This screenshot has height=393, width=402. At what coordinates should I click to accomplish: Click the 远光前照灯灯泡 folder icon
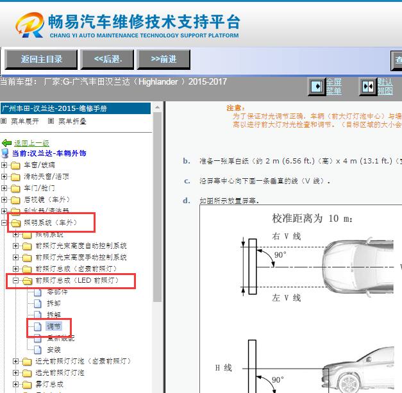point(27,373)
